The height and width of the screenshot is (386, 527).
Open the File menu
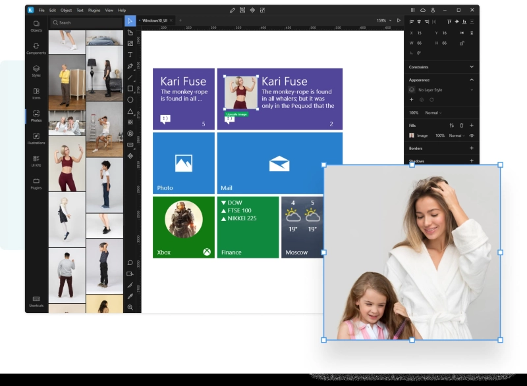[x=42, y=11]
